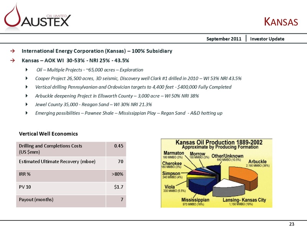Image resolution: width=307 pixels, height=230 pixels.
Task: Select 'Kansas – AOK WI 30-53%' line
Action: click(75, 60)
